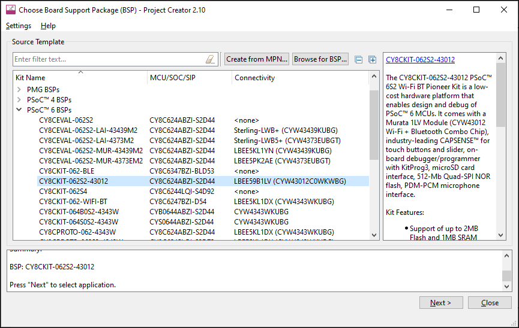The width and height of the screenshot is (519, 328).
Task: Collapse all tree nodes with minus icon
Action: [x=358, y=59]
